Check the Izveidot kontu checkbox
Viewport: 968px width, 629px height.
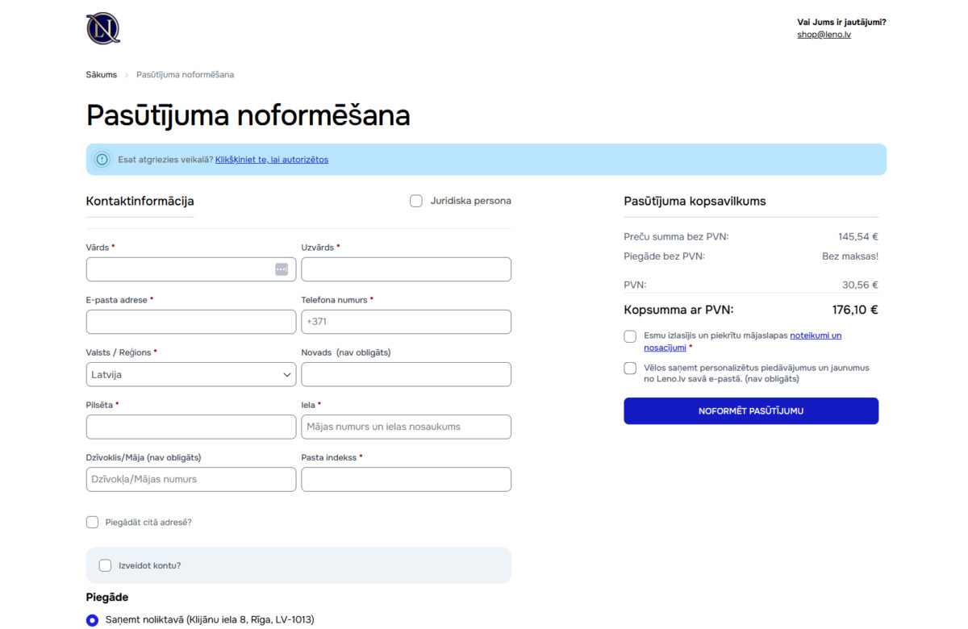click(105, 565)
